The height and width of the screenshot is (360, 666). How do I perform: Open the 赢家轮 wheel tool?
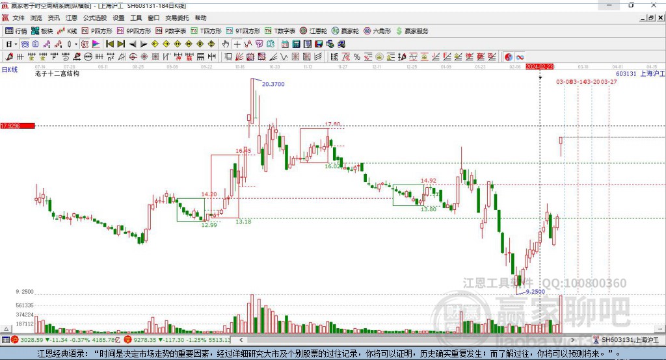[345, 31]
